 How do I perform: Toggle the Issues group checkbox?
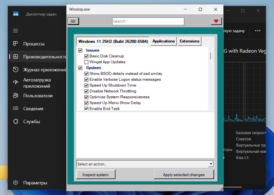80,50
